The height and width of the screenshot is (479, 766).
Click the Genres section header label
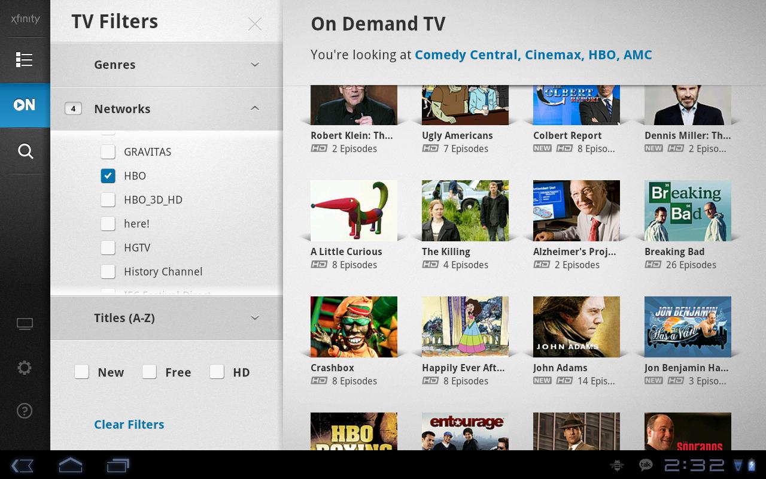115,65
